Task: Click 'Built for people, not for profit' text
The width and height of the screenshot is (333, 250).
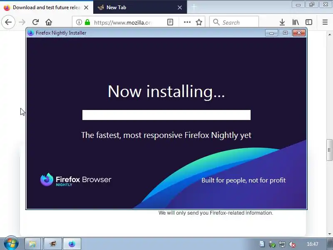Action: 244,180
